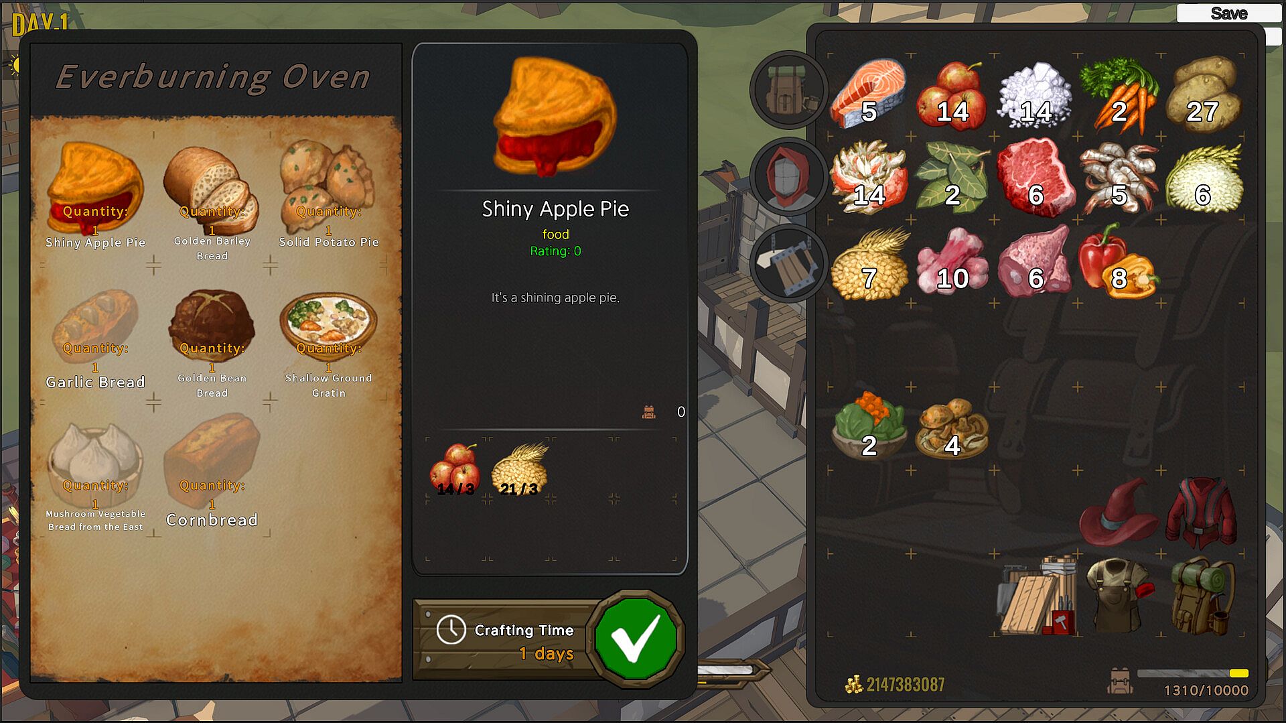Select the salmon fillet in inventory
This screenshot has height=723, width=1286.
click(869, 92)
